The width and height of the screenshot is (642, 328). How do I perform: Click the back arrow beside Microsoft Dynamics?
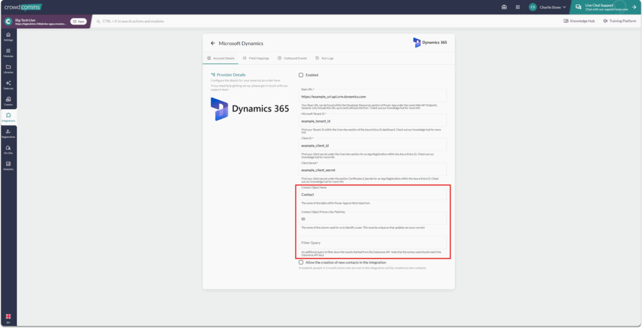point(213,43)
